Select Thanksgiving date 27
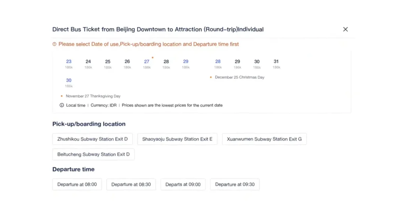This screenshot has height=215, width=406. 147,63
